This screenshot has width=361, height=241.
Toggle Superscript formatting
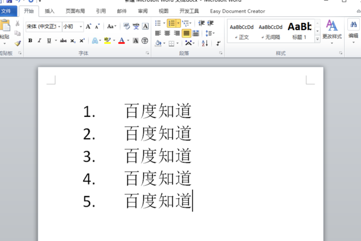tap(82, 41)
